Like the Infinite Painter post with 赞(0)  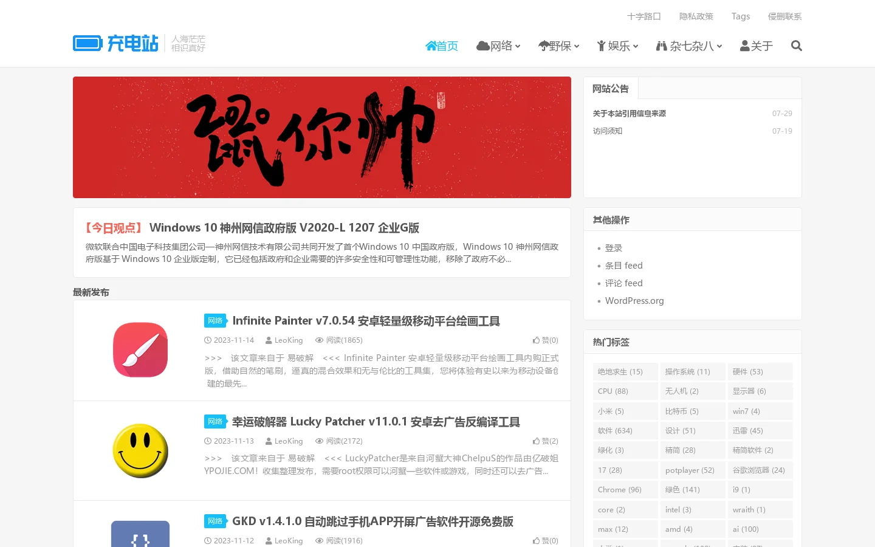[x=546, y=340]
